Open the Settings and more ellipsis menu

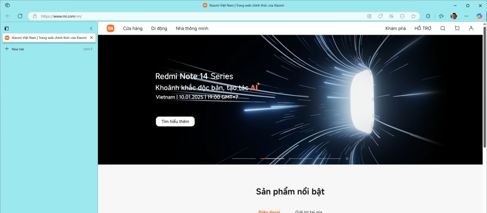pyautogui.click(x=466, y=16)
